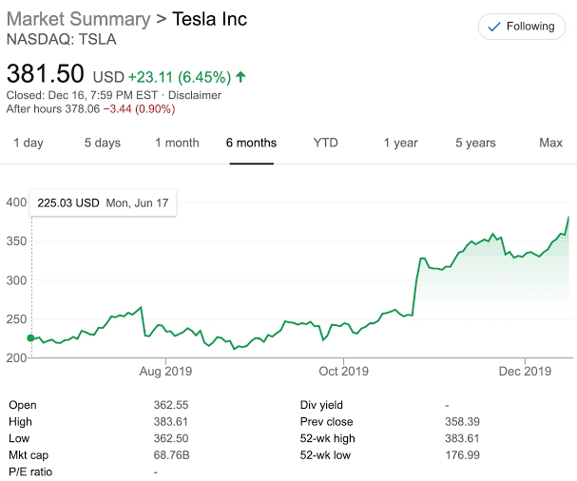Screen dimensions: 577x481
Task: Switch to the 5 days range
Action: click(x=102, y=143)
